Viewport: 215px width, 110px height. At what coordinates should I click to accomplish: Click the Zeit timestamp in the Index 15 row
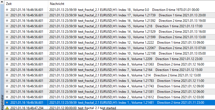coord(27,26)
